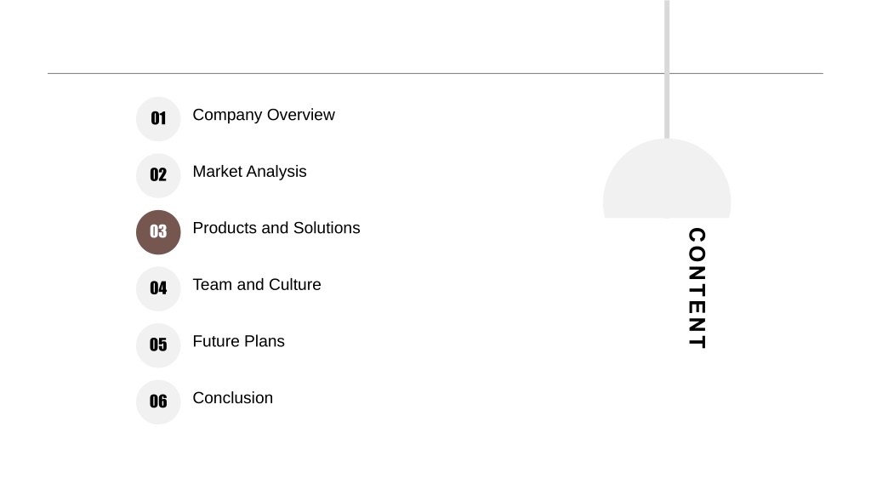Screen dimensions: 871x490
Task: Click the 06 numbered circle
Action: tap(158, 402)
